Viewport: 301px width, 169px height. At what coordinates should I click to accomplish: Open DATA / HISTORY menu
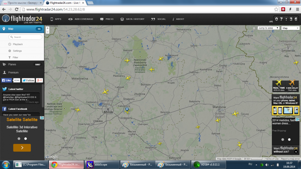click(132, 19)
